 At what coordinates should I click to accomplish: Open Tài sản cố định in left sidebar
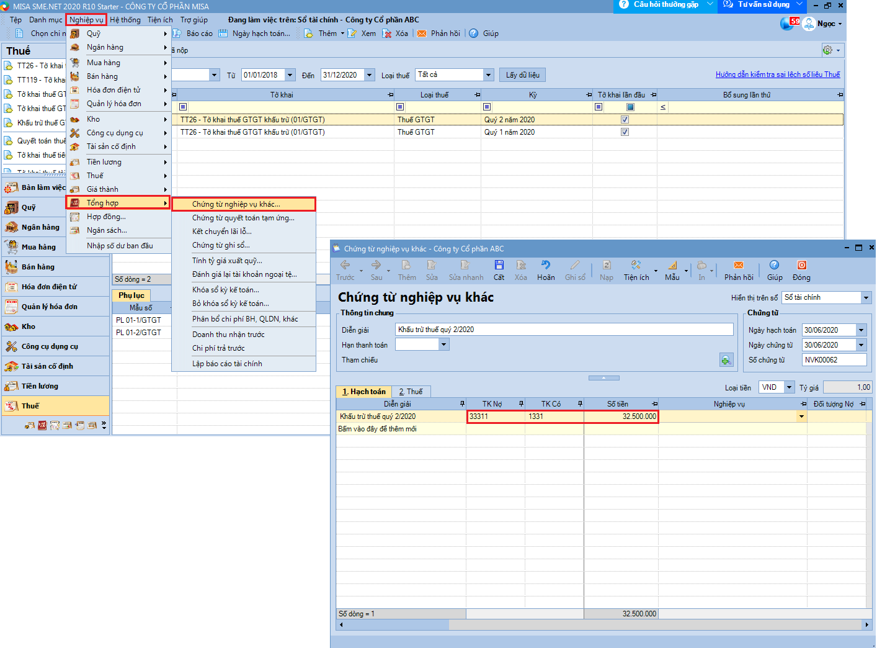[x=56, y=366]
